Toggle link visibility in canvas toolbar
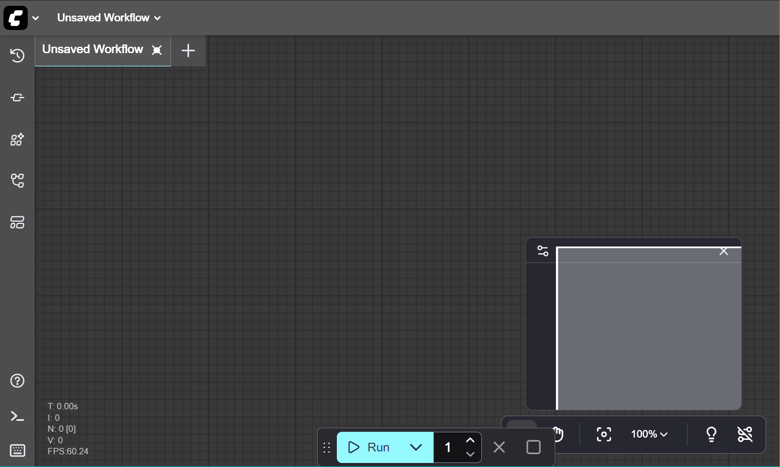Screen dimensions: 780x467 (x=745, y=435)
